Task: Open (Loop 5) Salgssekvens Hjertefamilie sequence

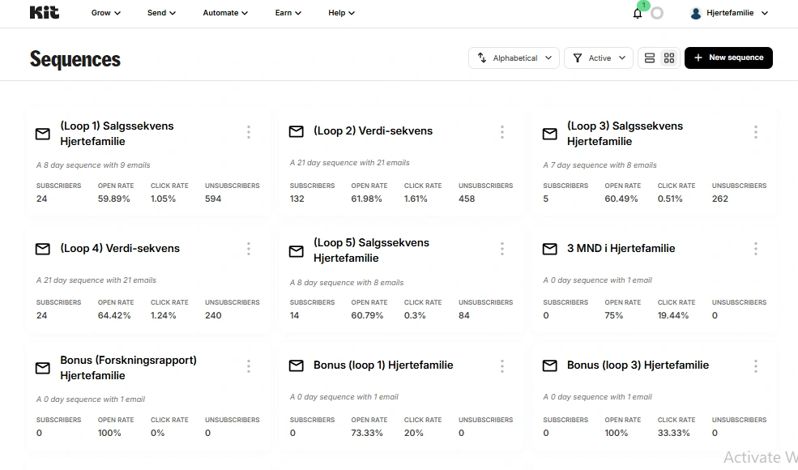Action: (371, 250)
